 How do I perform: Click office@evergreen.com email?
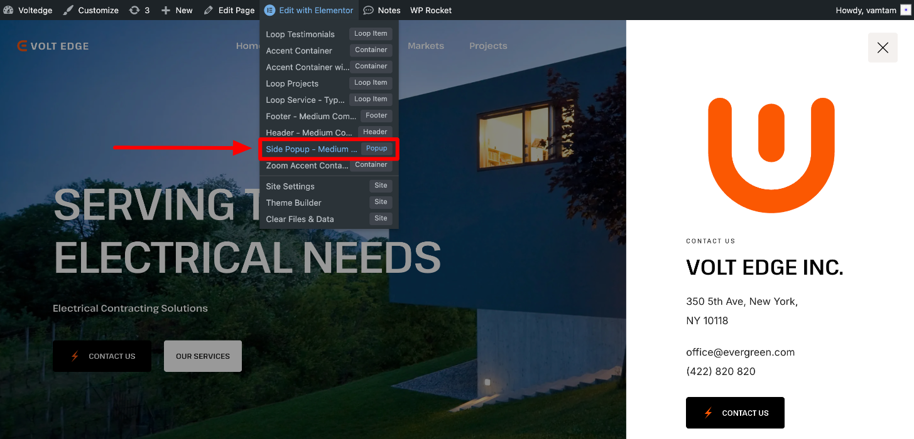[741, 352]
